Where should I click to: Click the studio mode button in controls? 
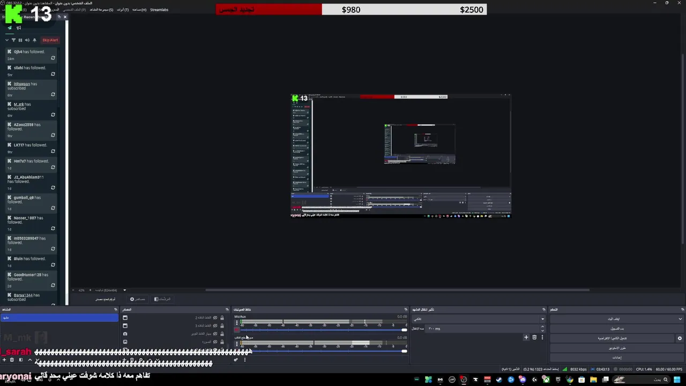coord(617,348)
